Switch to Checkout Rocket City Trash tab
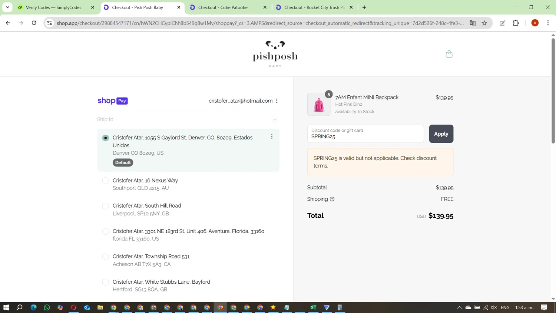Image resolution: width=556 pixels, height=313 pixels. tap(314, 7)
